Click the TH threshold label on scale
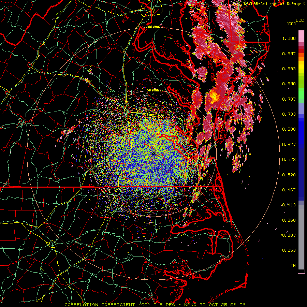 293,266
